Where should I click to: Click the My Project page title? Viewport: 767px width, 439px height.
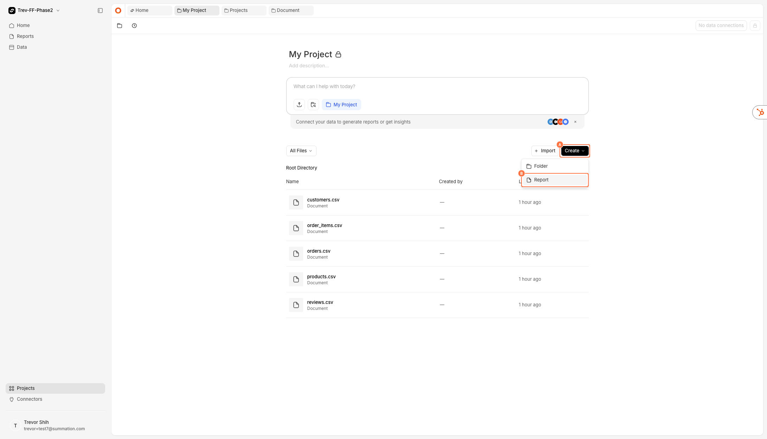click(x=311, y=54)
